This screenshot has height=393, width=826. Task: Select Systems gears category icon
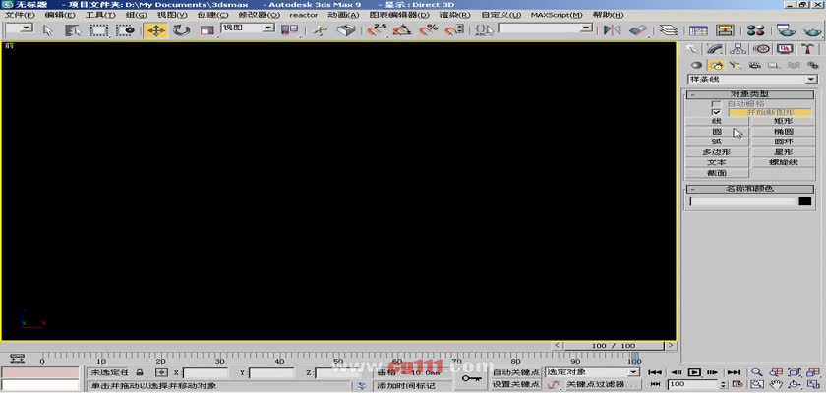pyautogui.click(x=813, y=65)
